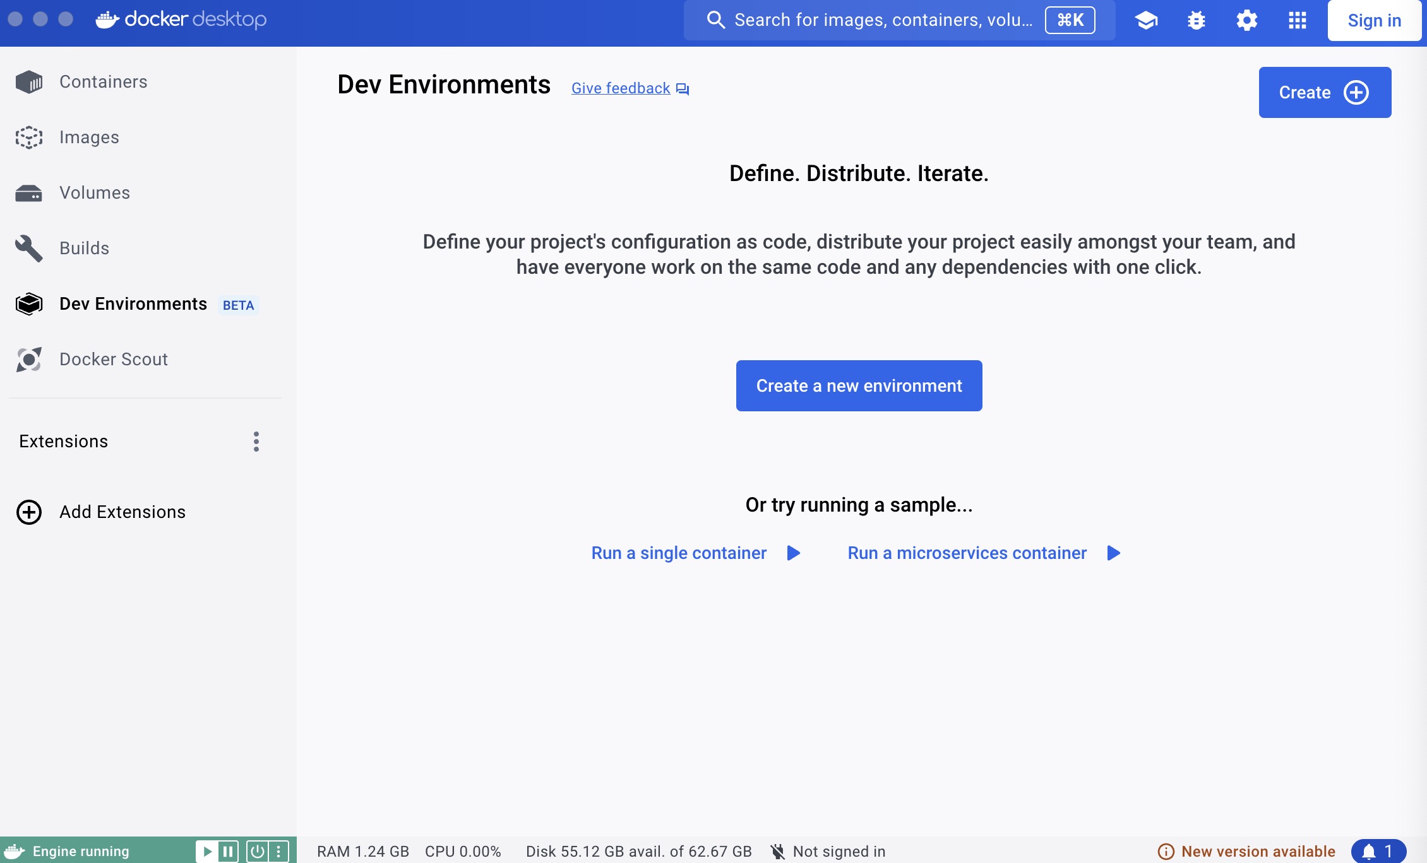Click Run a microservices container link
1427x863 pixels.
(x=967, y=553)
